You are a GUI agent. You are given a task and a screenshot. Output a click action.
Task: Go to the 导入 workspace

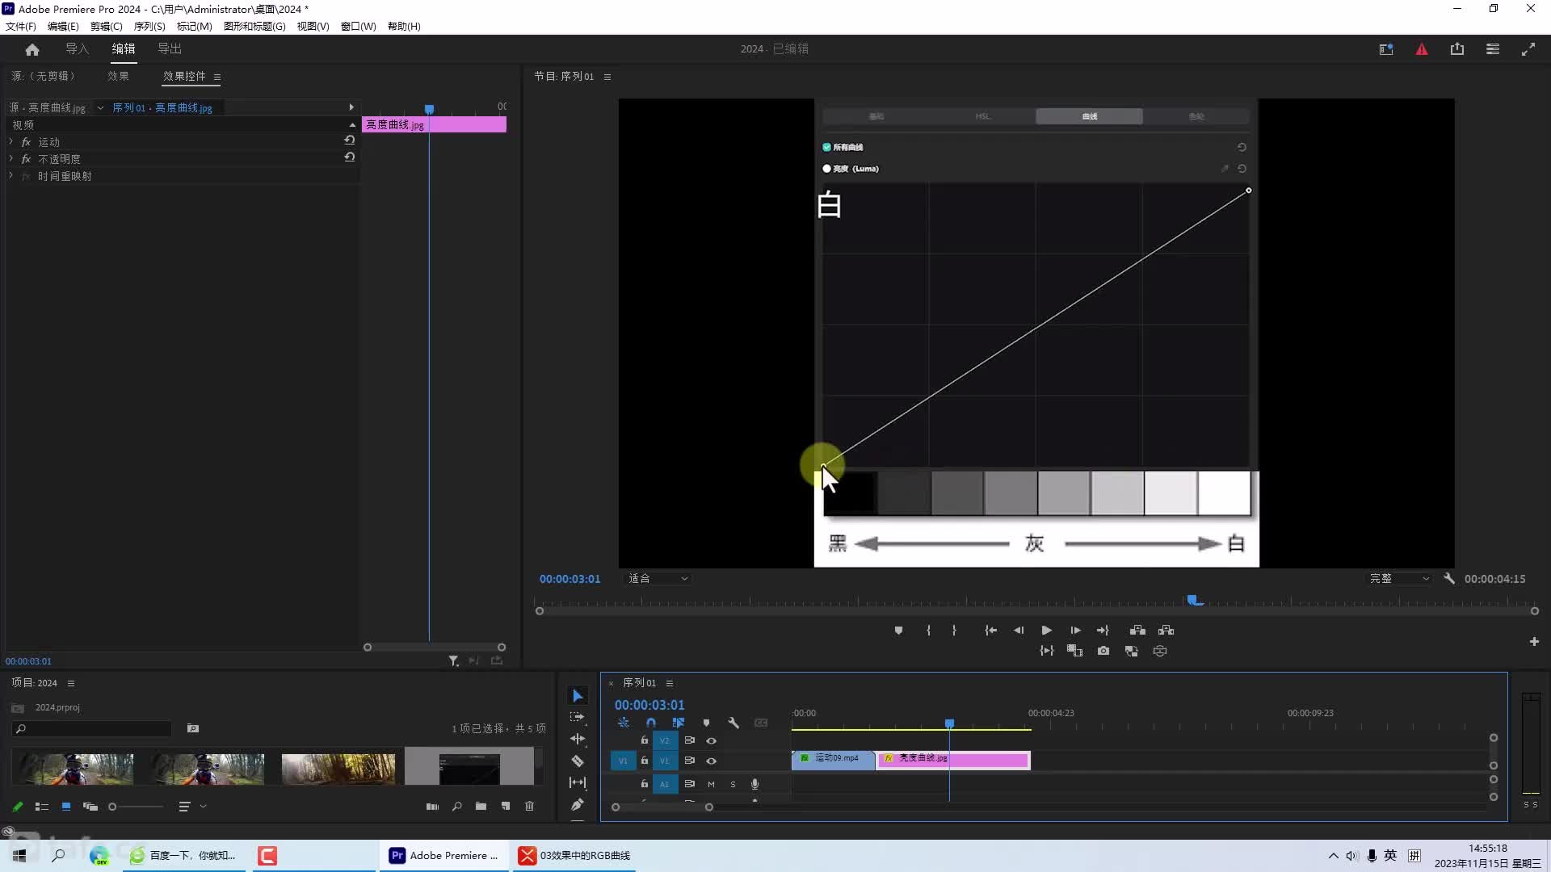(77, 49)
